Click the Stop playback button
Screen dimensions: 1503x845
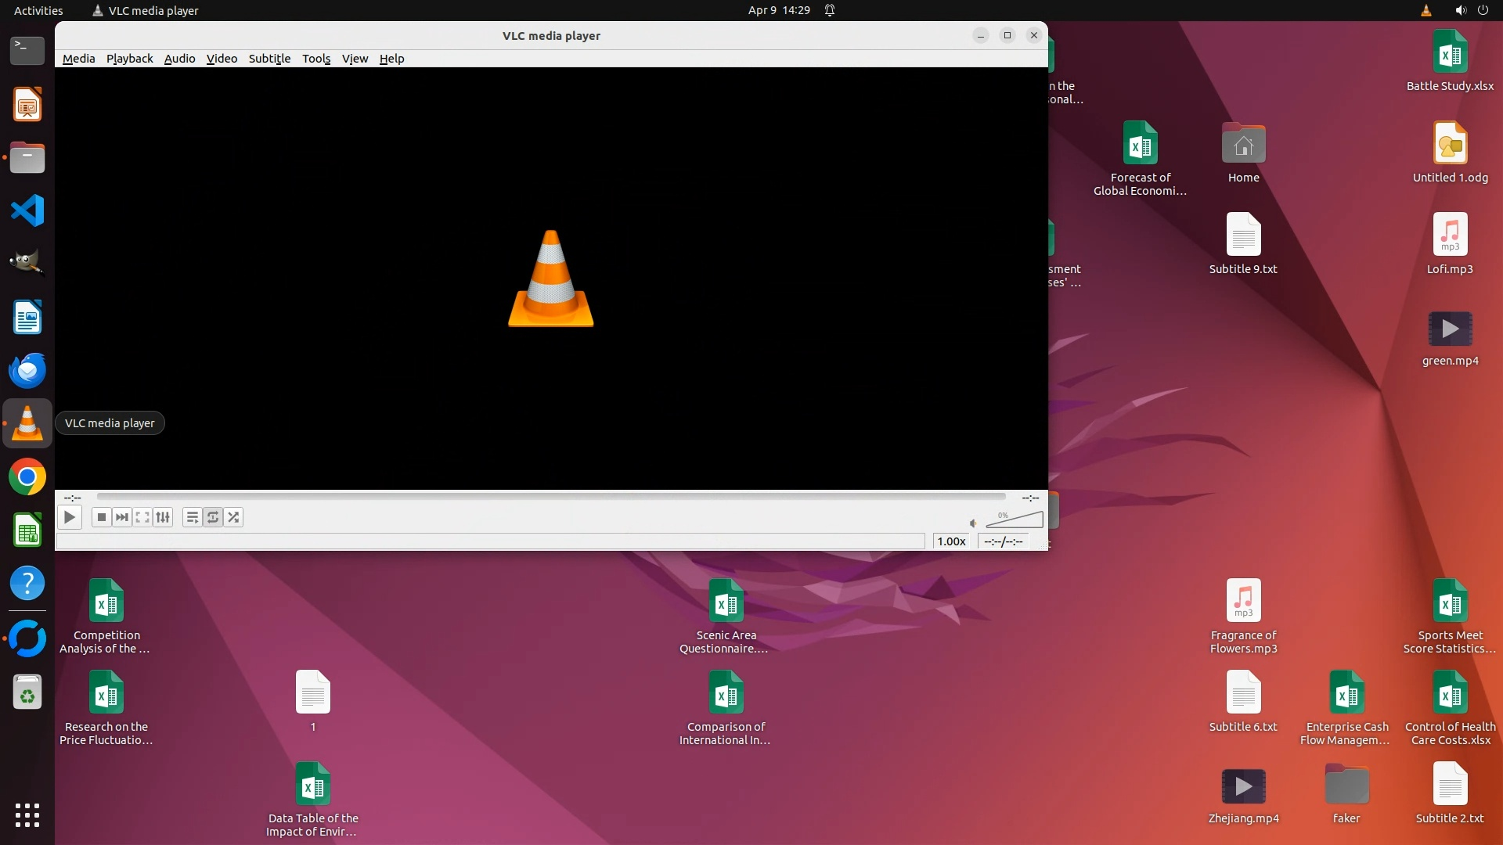(x=101, y=517)
